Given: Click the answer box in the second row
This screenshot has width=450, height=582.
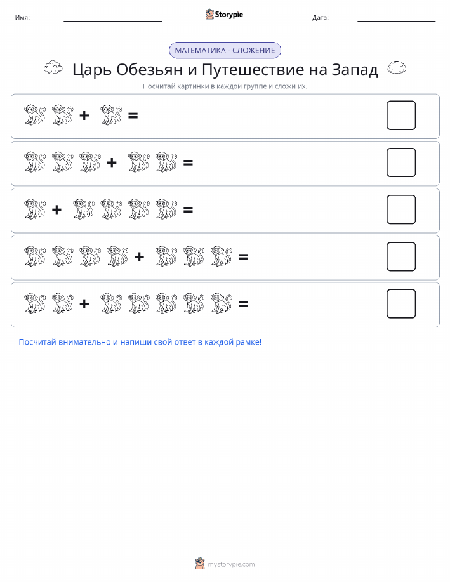Looking at the screenshot, I should (401, 162).
